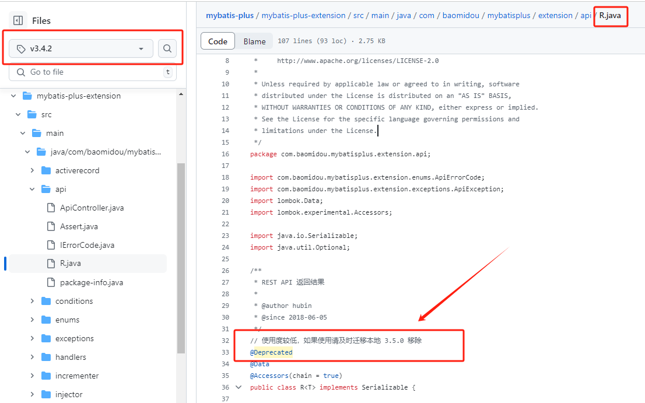Open mybatis-plus breadcrumb link
This screenshot has width=645, height=403.
pos(230,15)
